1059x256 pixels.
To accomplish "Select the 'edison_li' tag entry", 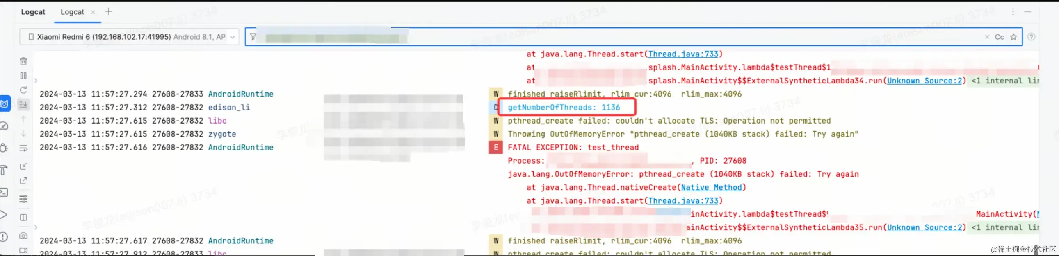I will point(229,107).
